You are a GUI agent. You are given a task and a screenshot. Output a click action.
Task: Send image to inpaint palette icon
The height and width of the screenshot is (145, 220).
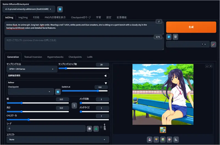(x=169, y=139)
